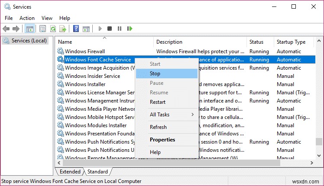This screenshot has height=186, width=324.
Task: Click the Export List toolbar icon
Action: pos(63,29)
